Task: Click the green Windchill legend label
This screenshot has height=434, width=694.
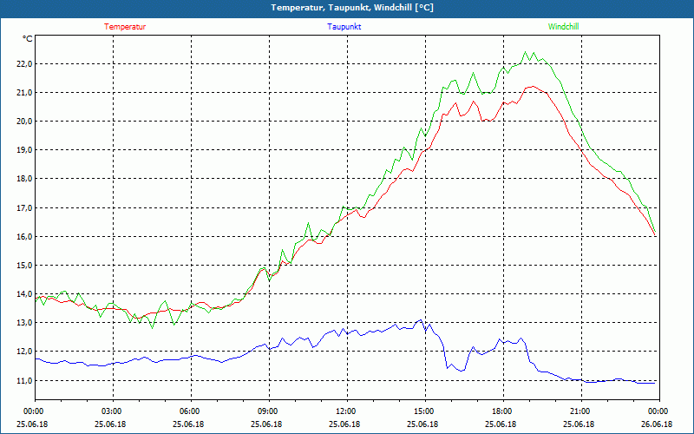Action: (563, 27)
